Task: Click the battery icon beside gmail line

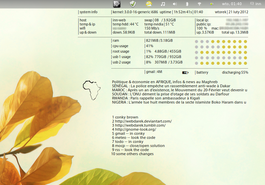Action: [185, 73]
